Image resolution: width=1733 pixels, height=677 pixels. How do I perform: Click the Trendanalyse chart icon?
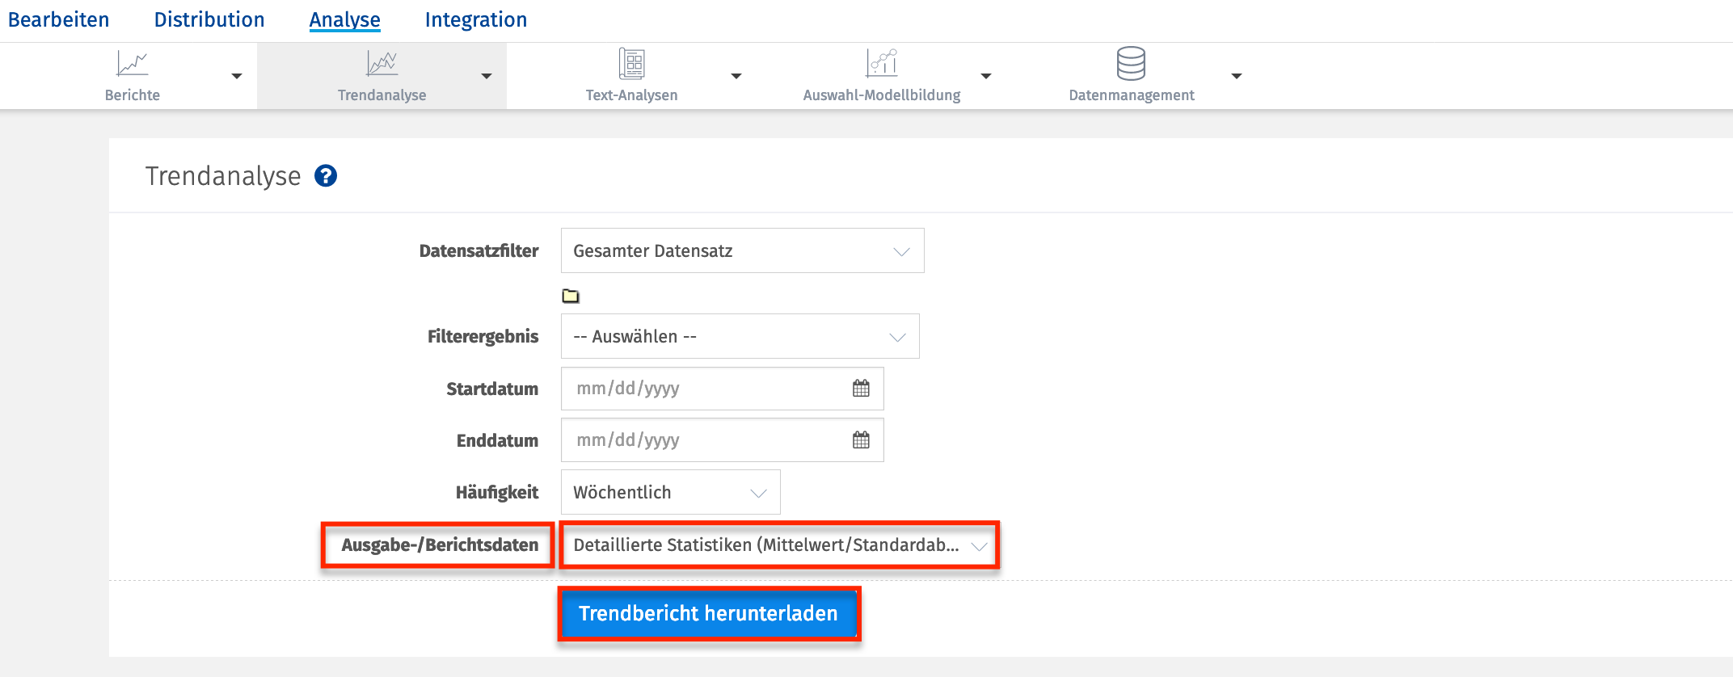[382, 64]
